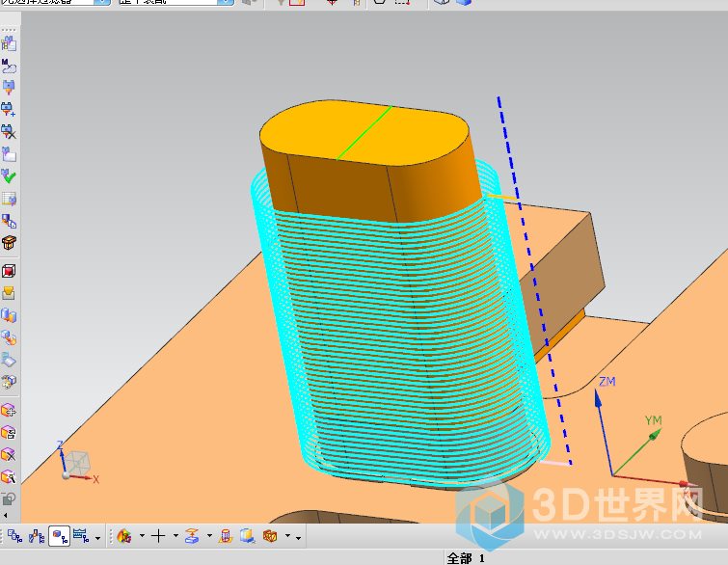Open dropdown beside the up-arrow plane icon
The height and width of the screenshot is (565, 728).
(x=209, y=536)
